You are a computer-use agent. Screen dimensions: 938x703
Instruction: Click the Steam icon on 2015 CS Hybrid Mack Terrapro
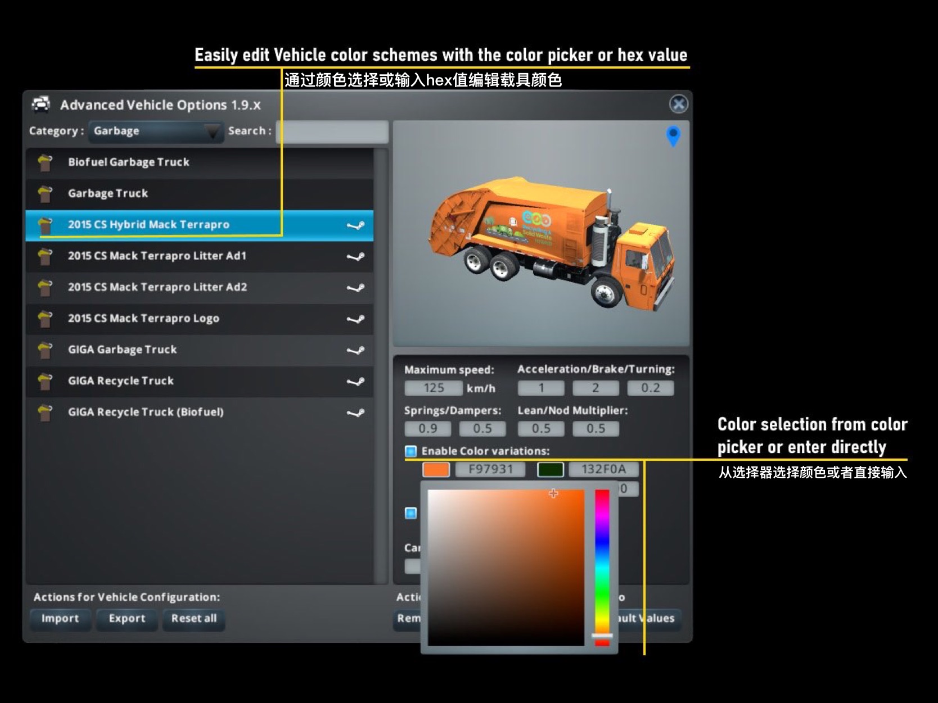coord(355,225)
